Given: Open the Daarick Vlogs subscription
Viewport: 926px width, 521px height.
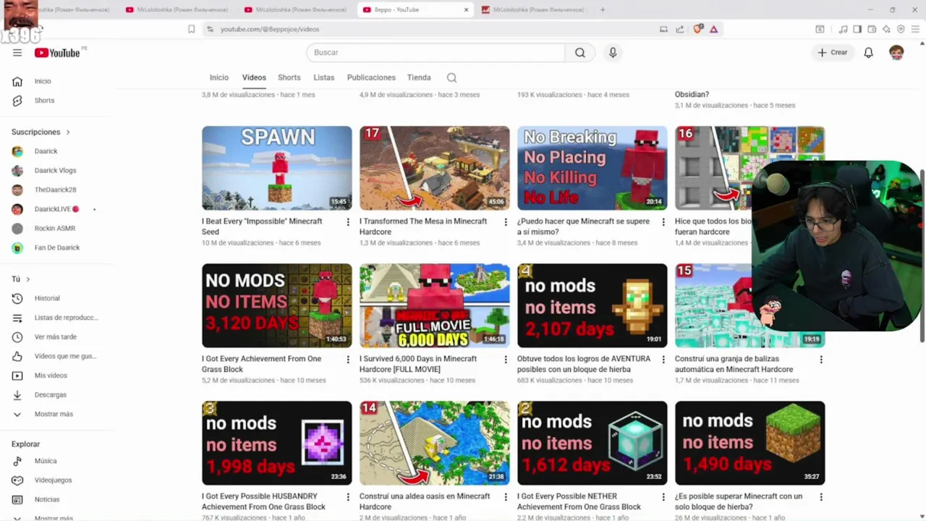Looking at the screenshot, I should [56, 171].
